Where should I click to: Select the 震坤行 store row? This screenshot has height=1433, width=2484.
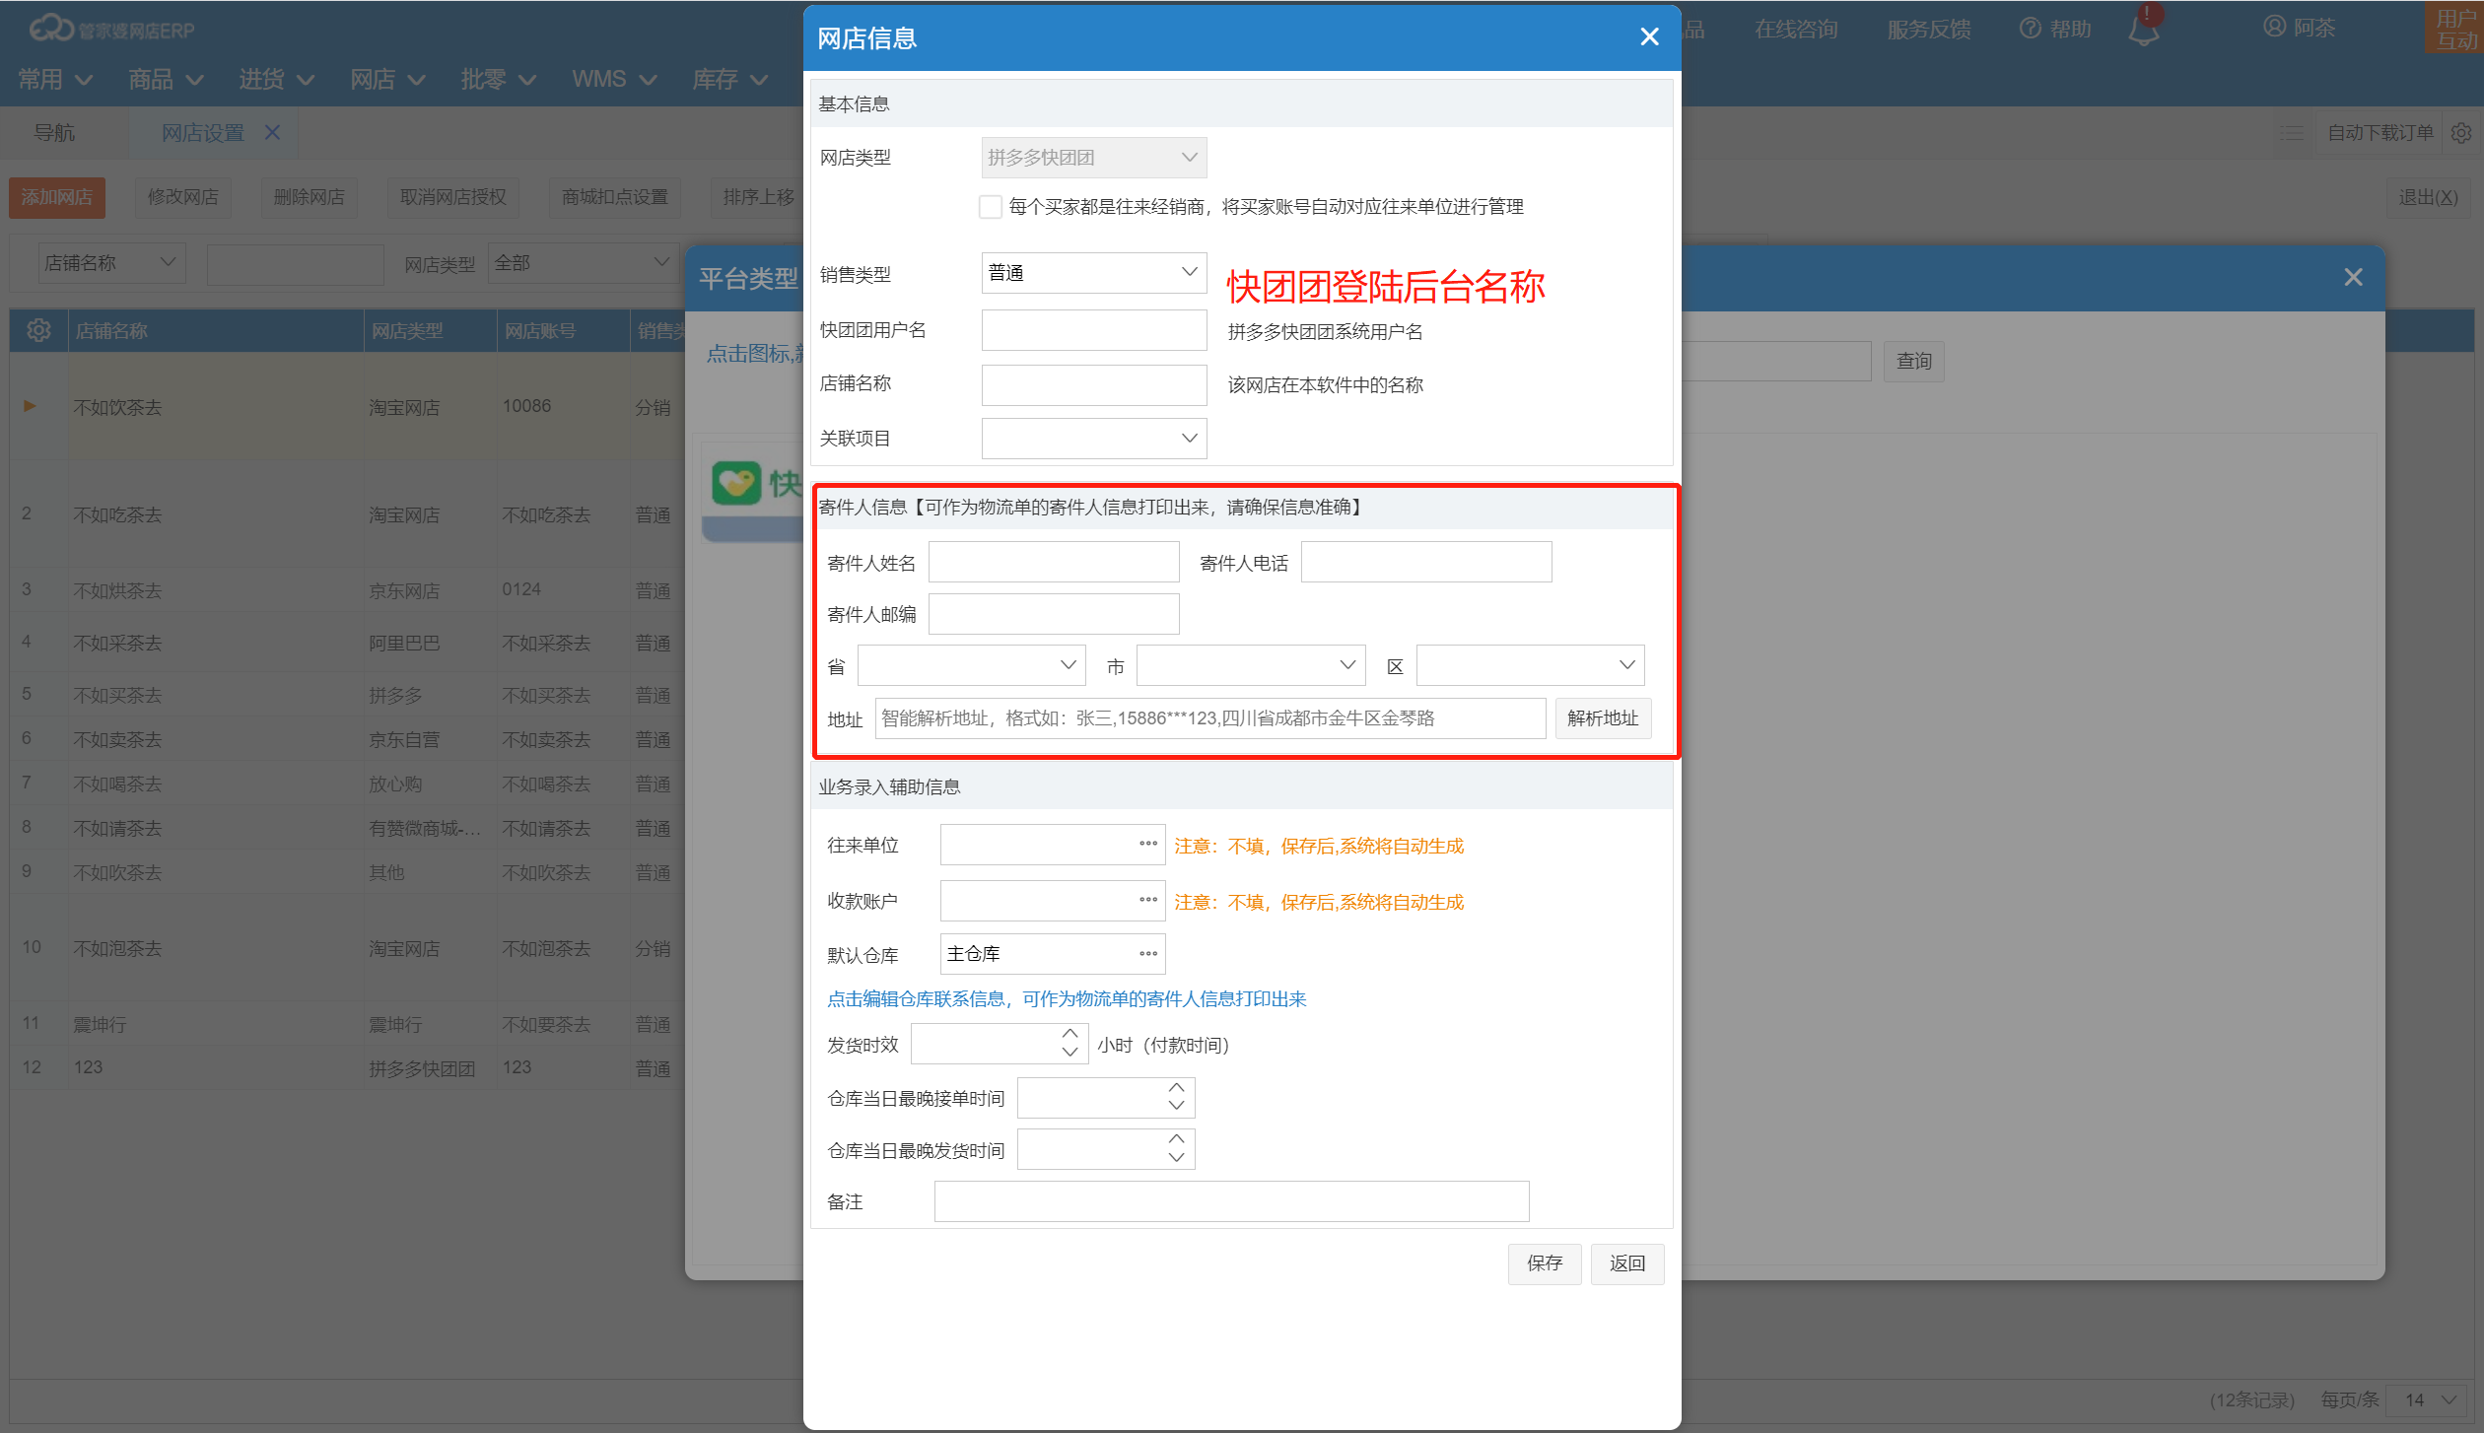[347, 1024]
